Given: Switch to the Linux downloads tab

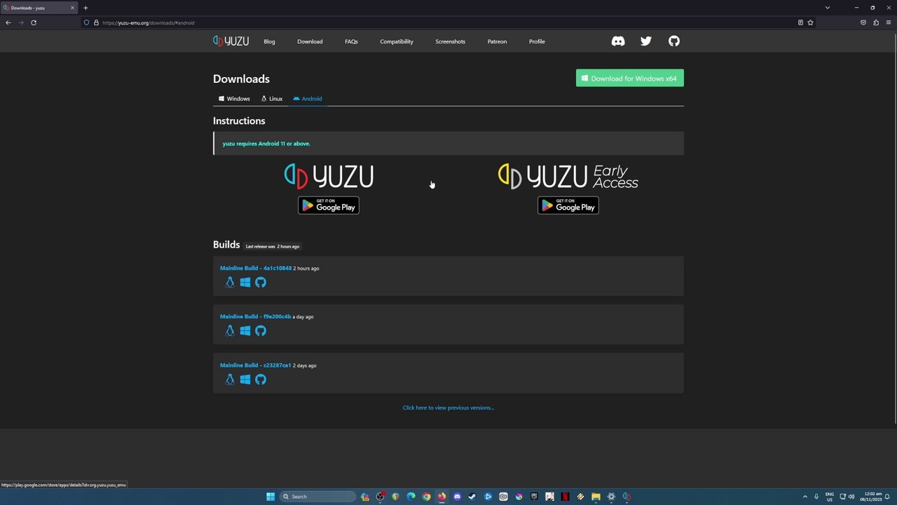Looking at the screenshot, I should 272,99.
